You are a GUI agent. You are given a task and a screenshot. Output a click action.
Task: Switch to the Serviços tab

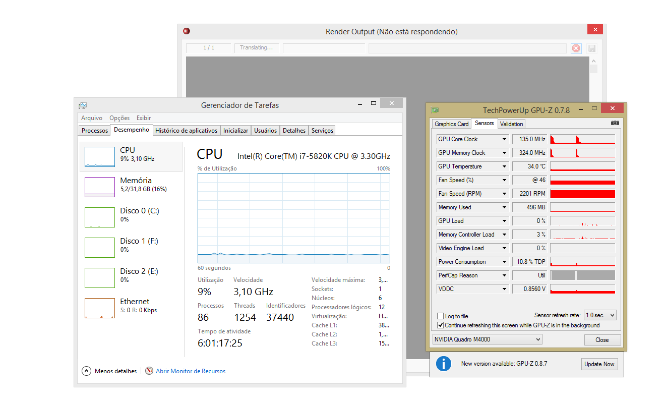pos(322,131)
